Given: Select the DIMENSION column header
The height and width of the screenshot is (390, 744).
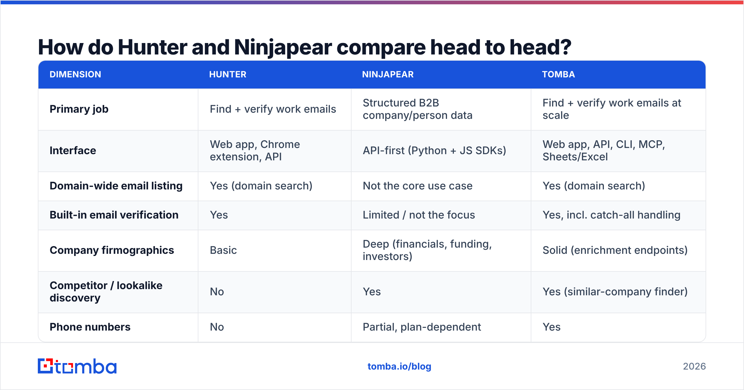Looking at the screenshot, I should coord(75,74).
